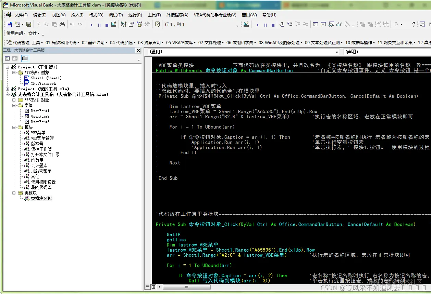Click the Paste clipboard icon
The width and height of the screenshot is (431, 294).
tap(54, 24)
